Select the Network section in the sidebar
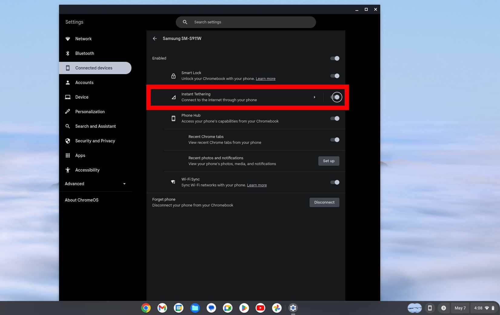The height and width of the screenshot is (315, 500). 83,39
